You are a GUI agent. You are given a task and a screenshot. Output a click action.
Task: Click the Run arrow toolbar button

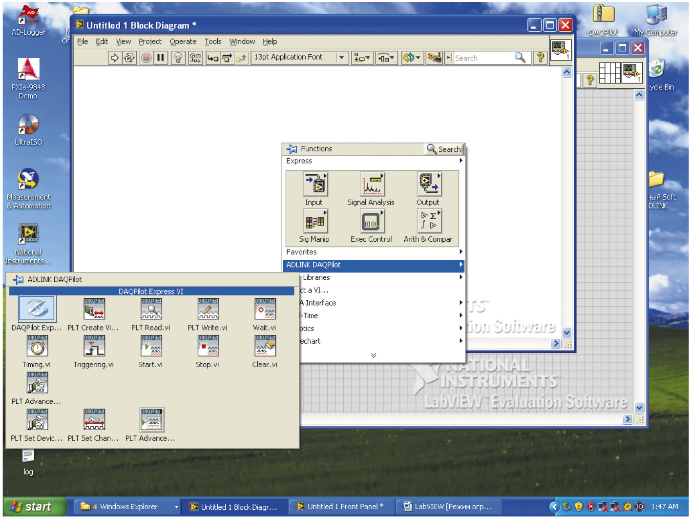click(x=115, y=58)
